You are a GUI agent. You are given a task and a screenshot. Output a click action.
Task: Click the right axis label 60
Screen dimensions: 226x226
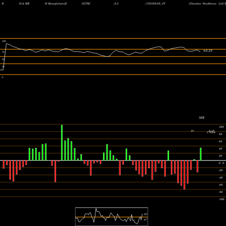[220, 141]
